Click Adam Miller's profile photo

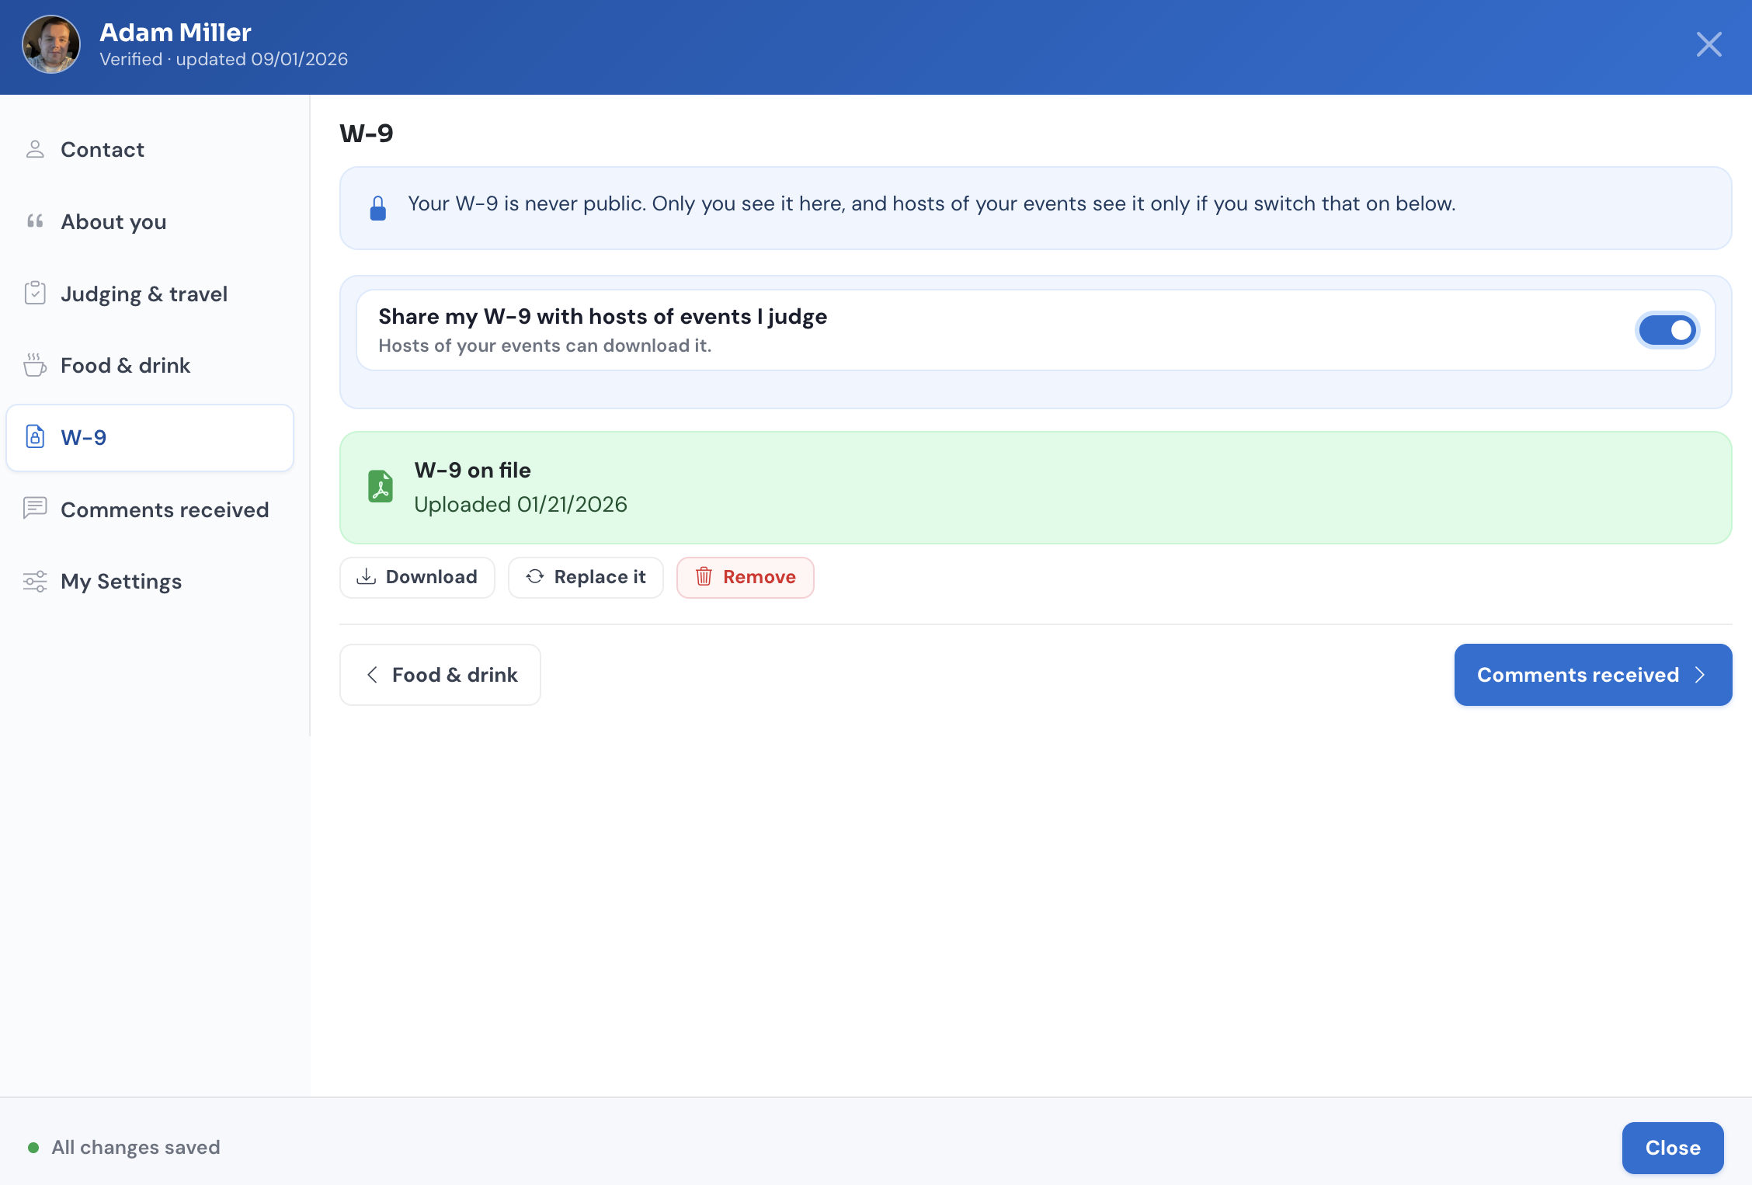51,45
